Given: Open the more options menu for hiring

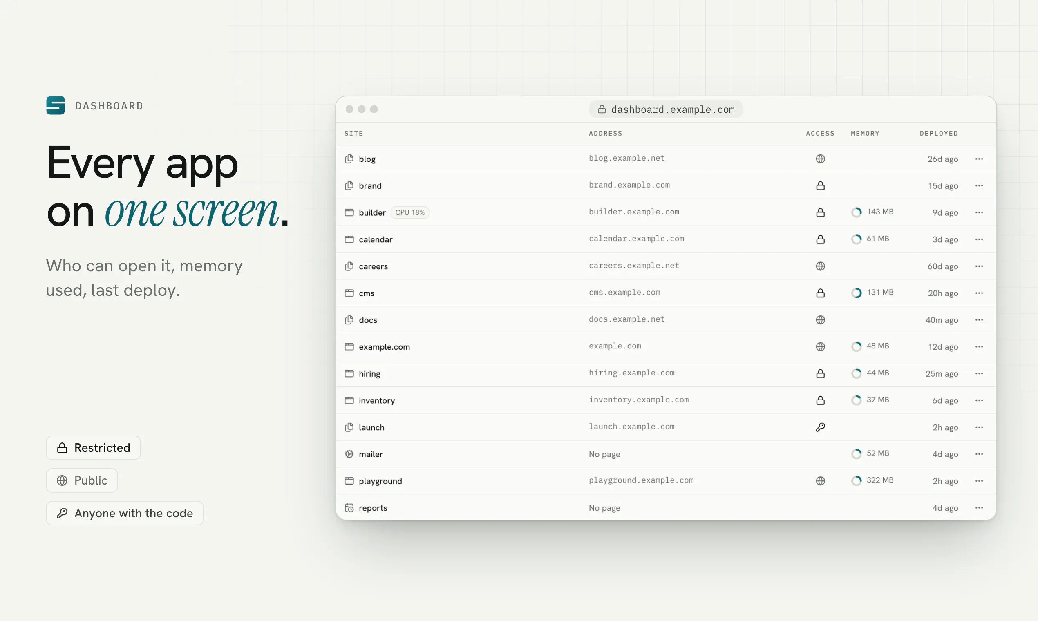Looking at the screenshot, I should [979, 373].
